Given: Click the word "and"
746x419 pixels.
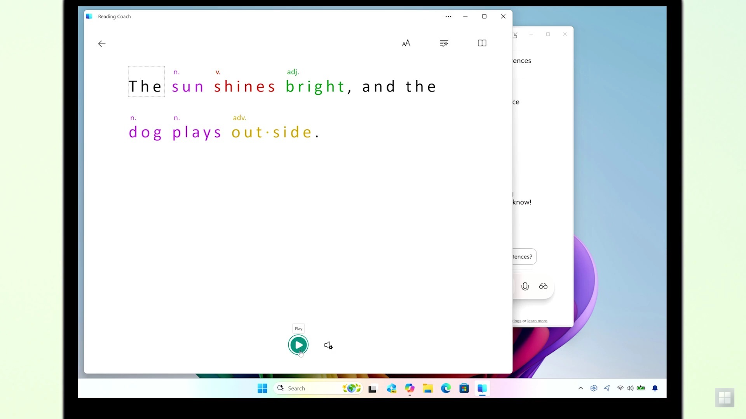Looking at the screenshot, I should pos(379,86).
